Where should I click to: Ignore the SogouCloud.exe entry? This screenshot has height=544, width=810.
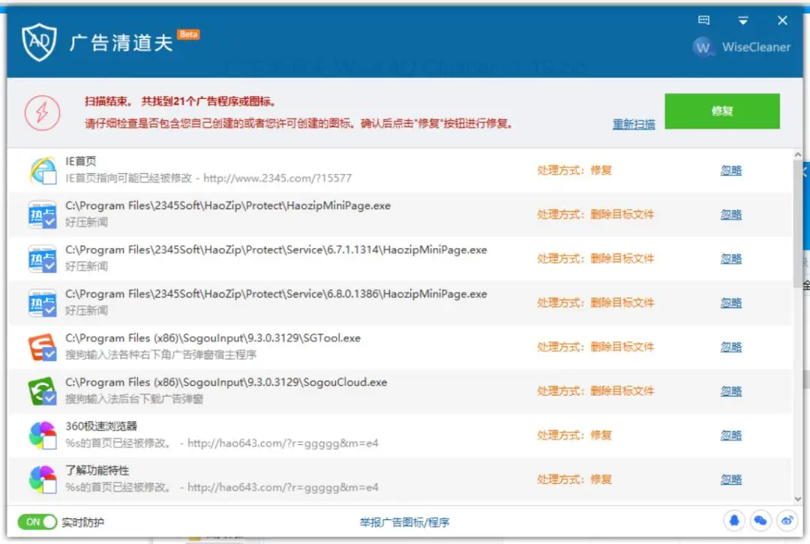731,390
